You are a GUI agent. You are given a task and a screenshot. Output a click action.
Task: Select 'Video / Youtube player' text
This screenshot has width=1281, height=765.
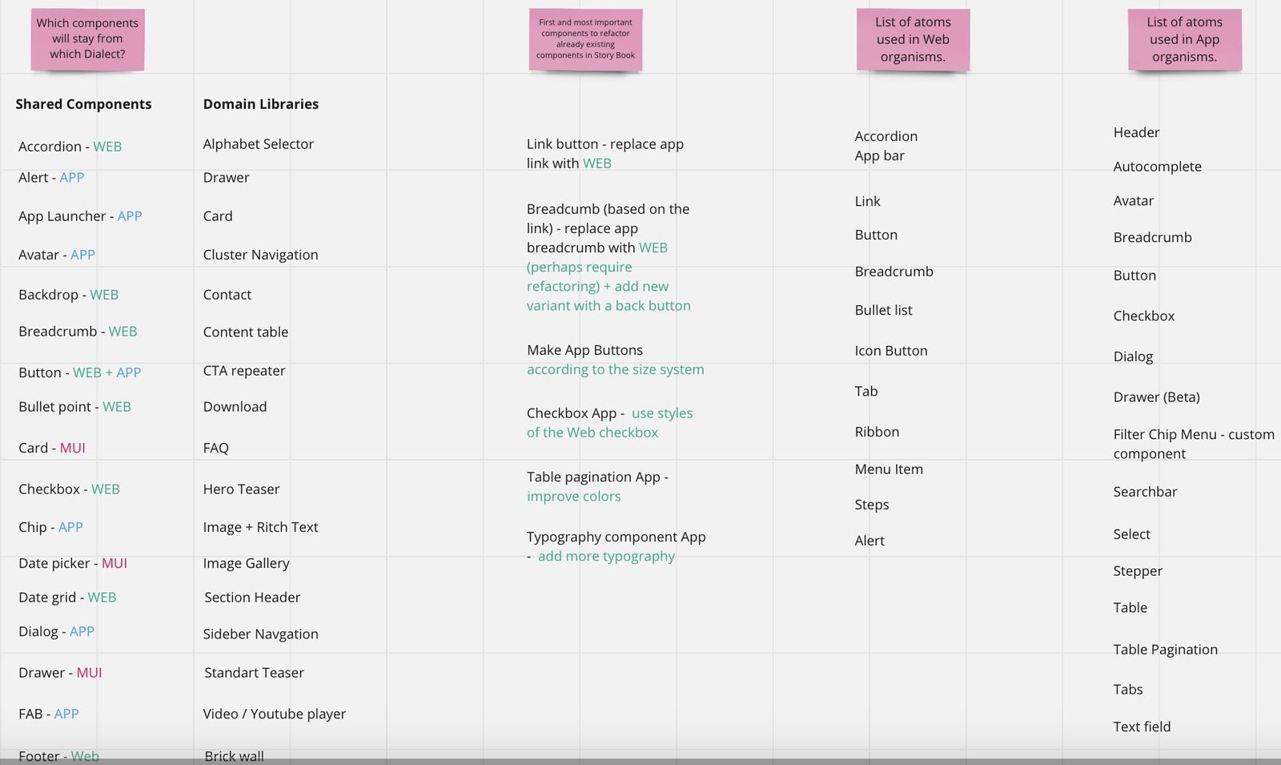point(275,714)
